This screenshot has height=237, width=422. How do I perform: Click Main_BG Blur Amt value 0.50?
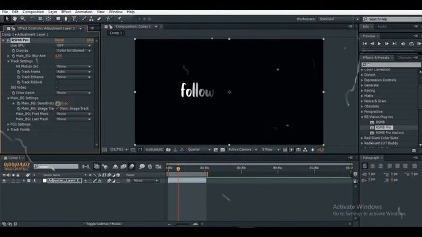[59, 56]
